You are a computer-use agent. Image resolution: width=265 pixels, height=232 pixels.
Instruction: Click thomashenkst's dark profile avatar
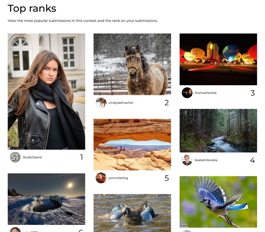[x=187, y=93]
